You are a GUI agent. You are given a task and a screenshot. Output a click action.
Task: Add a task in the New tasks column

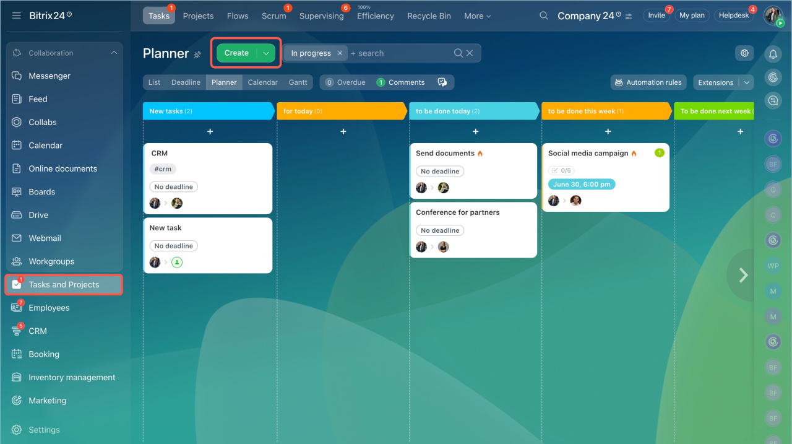tap(210, 131)
